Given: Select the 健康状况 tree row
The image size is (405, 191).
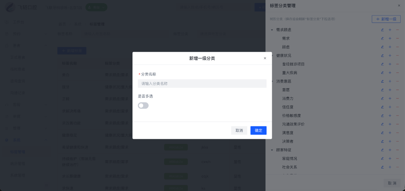Looking at the screenshot, I should click(x=284, y=55).
